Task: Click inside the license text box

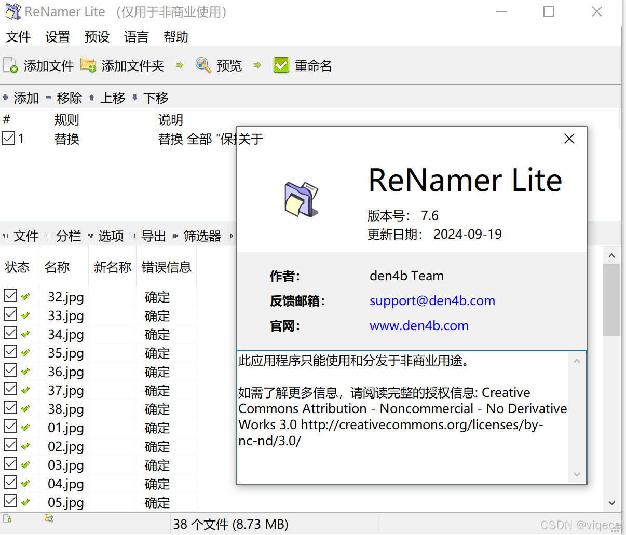Action: click(x=403, y=417)
